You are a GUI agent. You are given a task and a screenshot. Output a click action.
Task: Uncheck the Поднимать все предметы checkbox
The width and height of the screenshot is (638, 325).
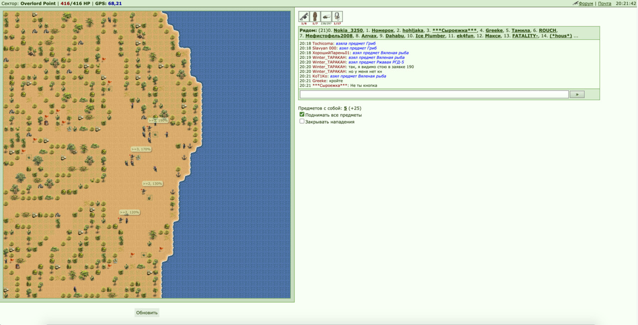tap(302, 115)
